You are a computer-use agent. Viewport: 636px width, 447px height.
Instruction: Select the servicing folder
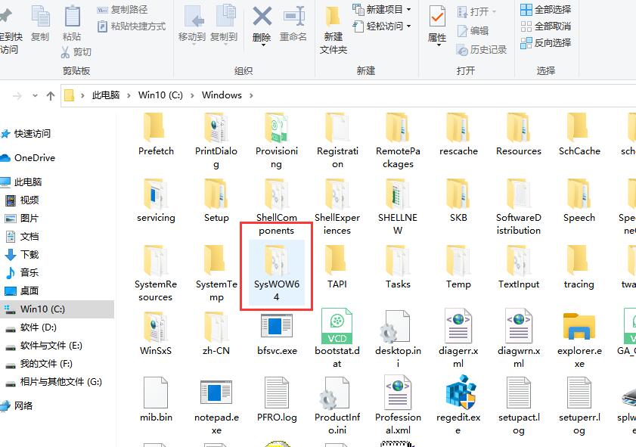click(x=156, y=200)
